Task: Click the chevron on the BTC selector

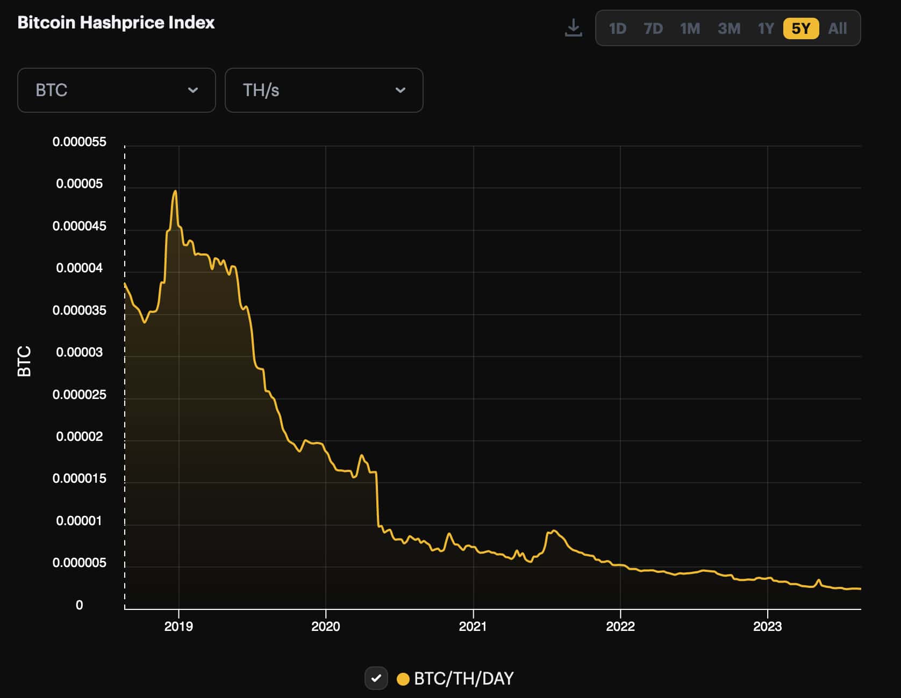Action: tap(194, 90)
